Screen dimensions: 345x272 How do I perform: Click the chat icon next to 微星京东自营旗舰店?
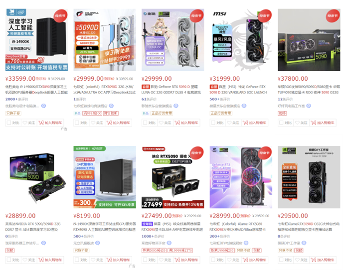(x=244, y=106)
